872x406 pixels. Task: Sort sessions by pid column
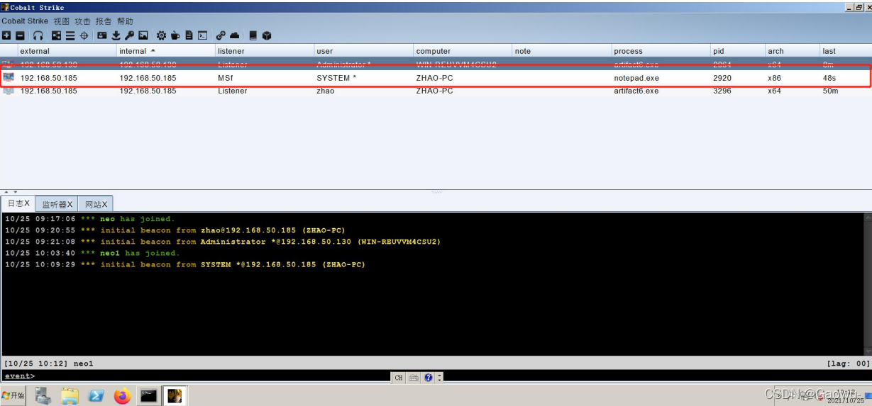pos(738,51)
